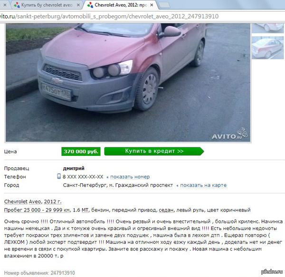Screen dimensions: 285x277
Task: Close the Купить бу chevrolet aveo tab
Action: click(78, 5)
